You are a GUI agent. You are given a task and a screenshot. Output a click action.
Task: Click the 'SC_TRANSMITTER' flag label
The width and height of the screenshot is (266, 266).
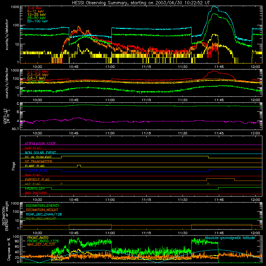38,162
